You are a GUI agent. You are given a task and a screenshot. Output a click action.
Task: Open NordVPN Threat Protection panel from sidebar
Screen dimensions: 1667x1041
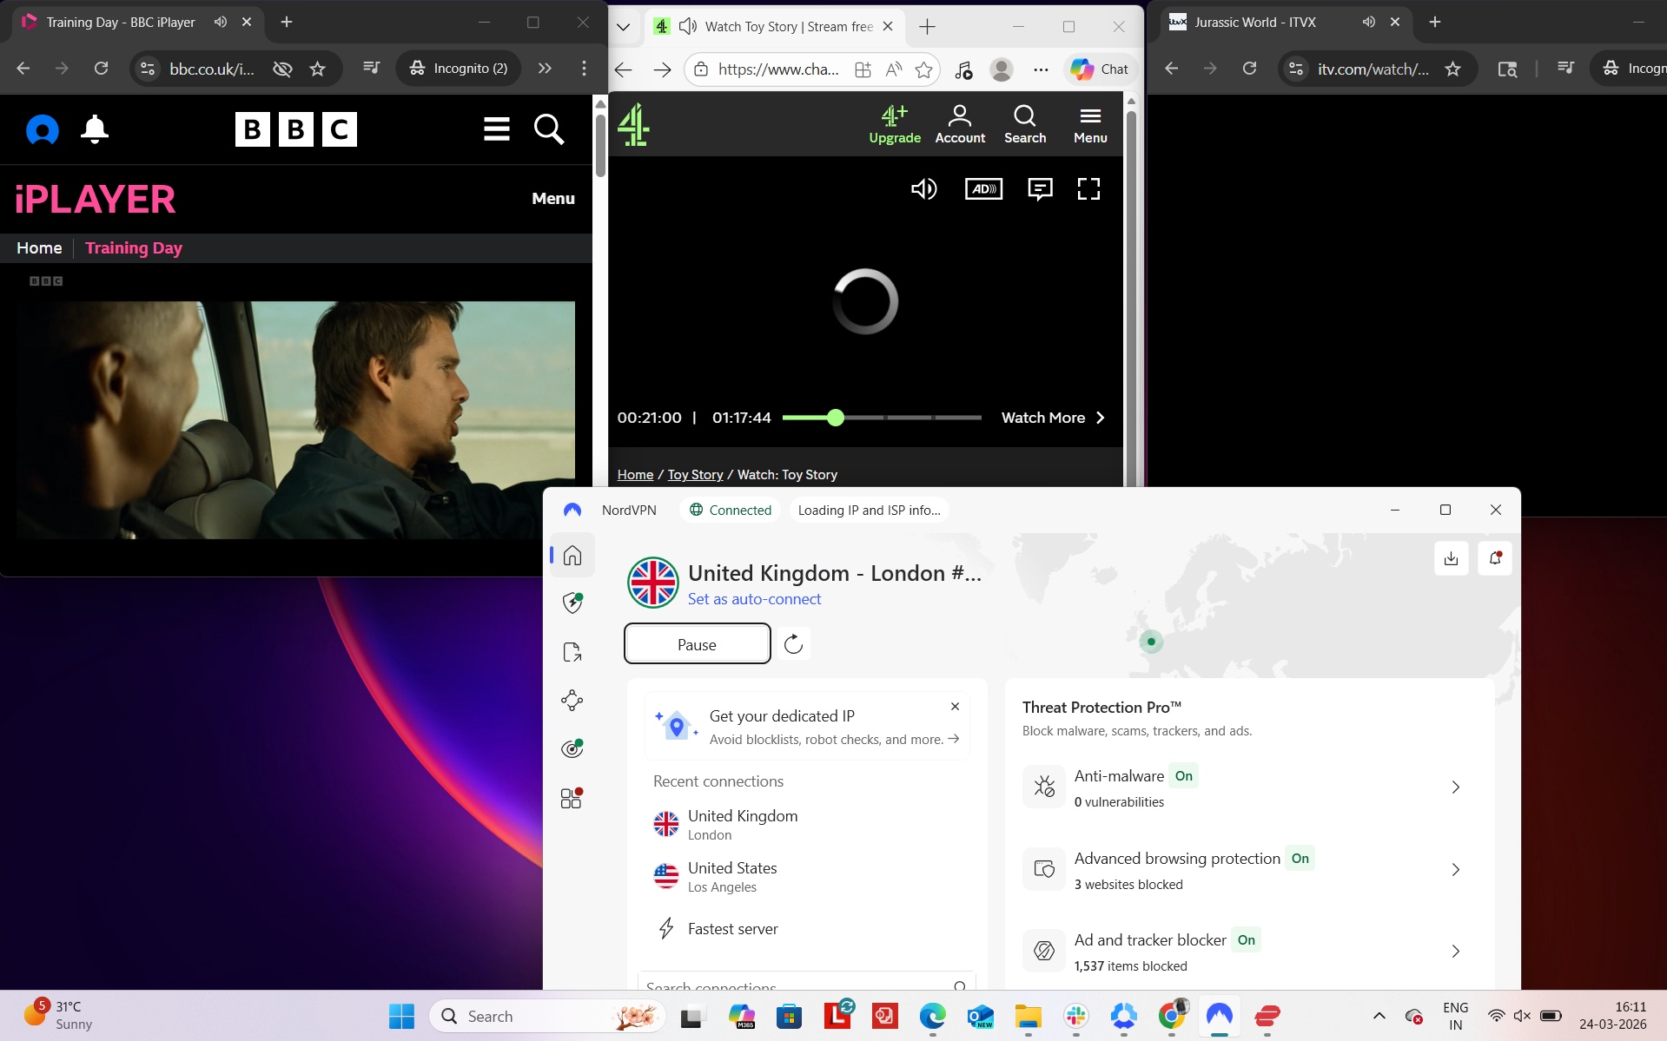click(x=572, y=603)
